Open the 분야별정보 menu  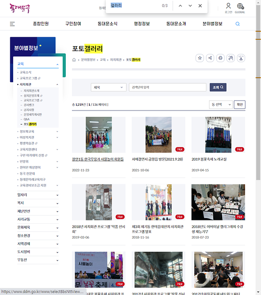coord(212,24)
